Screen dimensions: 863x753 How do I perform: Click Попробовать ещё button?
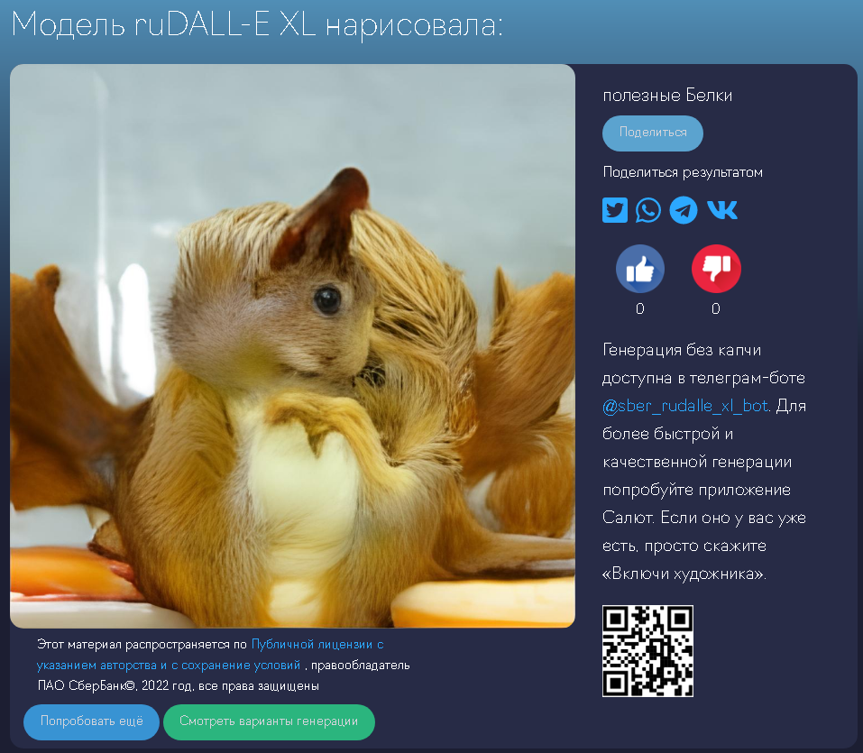91,721
